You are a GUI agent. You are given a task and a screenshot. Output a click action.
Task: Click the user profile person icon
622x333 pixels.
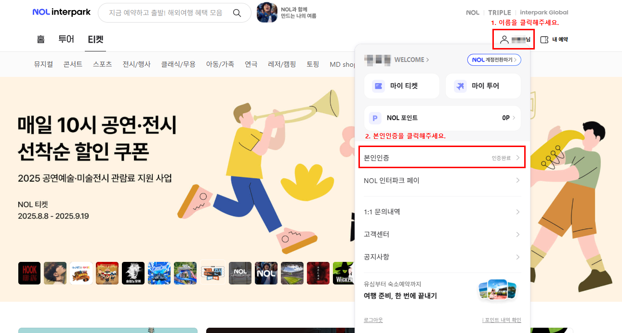click(x=504, y=39)
